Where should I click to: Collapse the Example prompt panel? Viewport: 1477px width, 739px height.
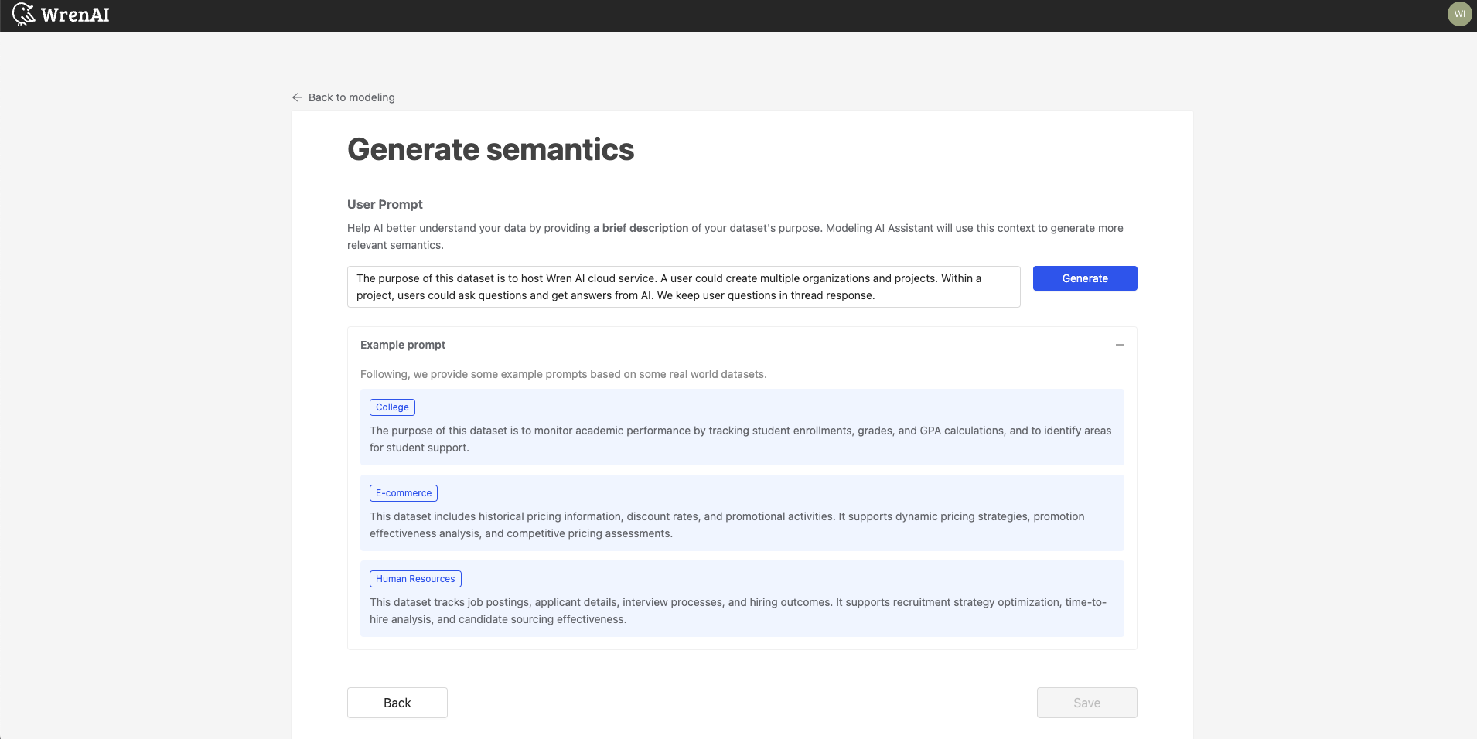point(1119,345)
